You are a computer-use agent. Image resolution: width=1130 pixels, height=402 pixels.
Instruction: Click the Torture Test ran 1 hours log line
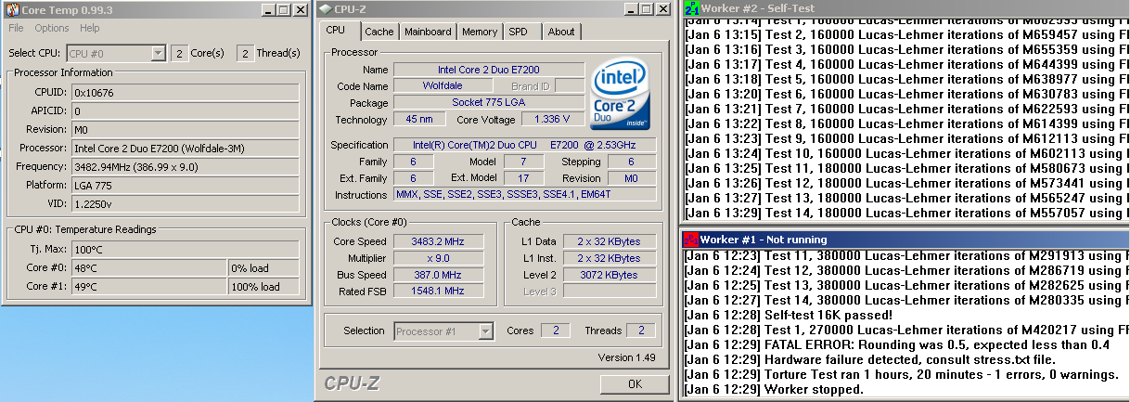[902, 374]
